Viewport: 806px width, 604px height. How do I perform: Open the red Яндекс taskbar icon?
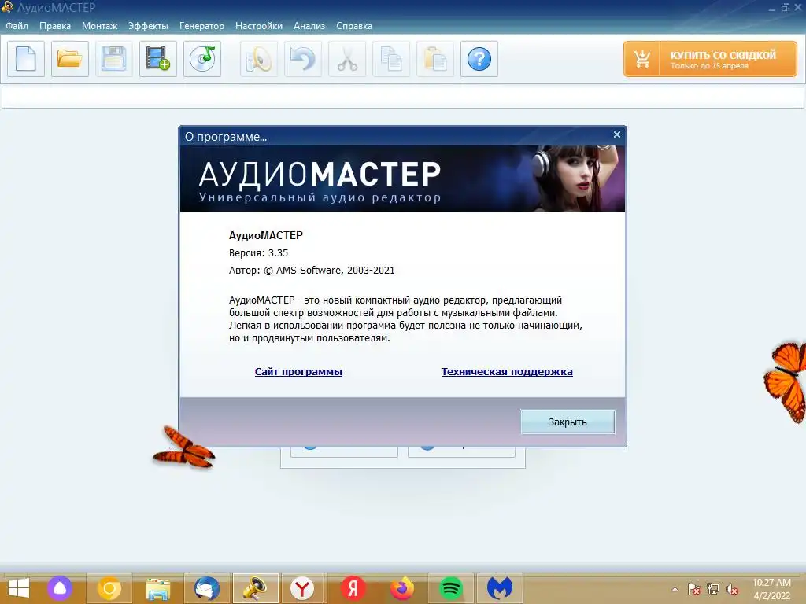[x=353, y=588]
